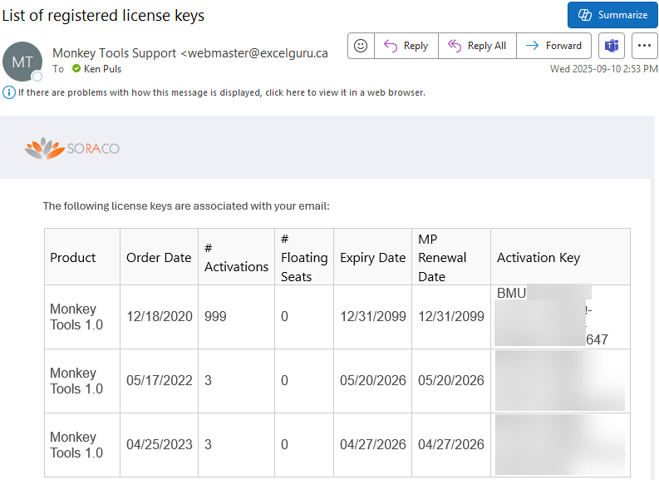This screenshot has width=659, height=480.
Task: Click renewal date 05/20/2026
Action: coord(451,380)
